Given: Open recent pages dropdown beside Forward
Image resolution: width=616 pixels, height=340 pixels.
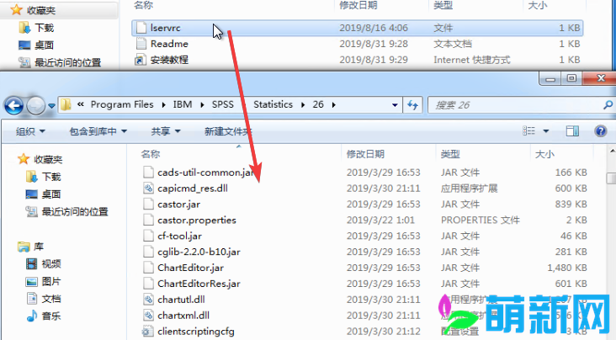Looking at the screenshot, I should pyautogui.click(x=51, y=106).
